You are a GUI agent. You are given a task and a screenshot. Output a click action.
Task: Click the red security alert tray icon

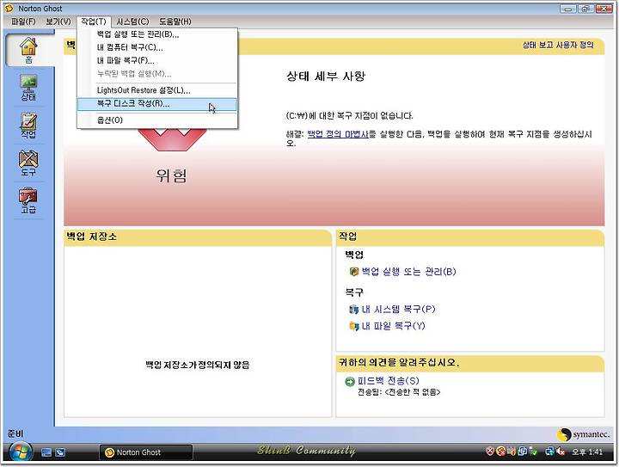[x=490, y=451]
